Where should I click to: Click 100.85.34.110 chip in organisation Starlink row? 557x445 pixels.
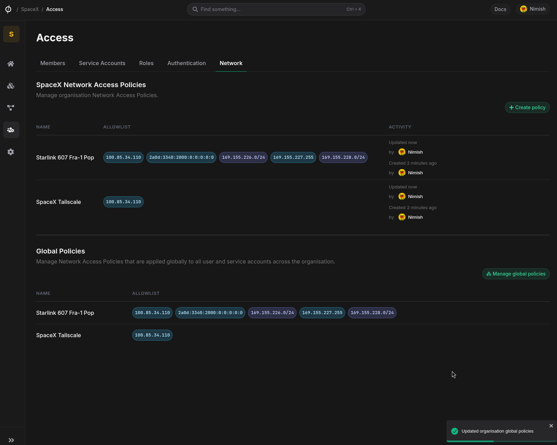124,157
